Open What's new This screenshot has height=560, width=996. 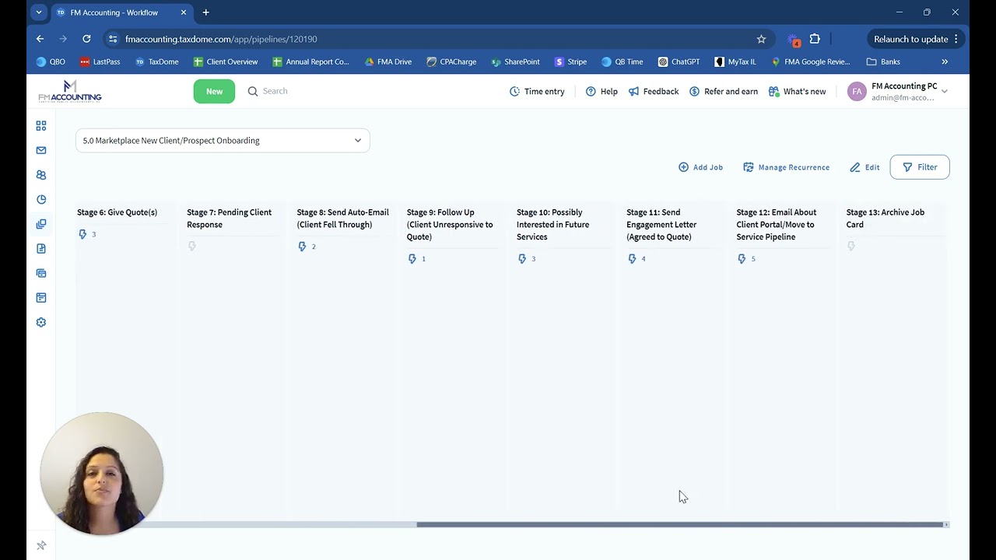[797, 91]
